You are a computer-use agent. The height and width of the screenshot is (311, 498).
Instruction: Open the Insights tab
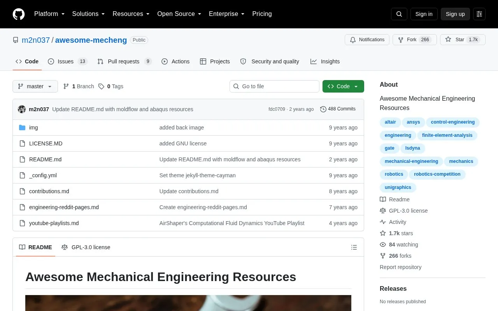[x=325, y=61]
